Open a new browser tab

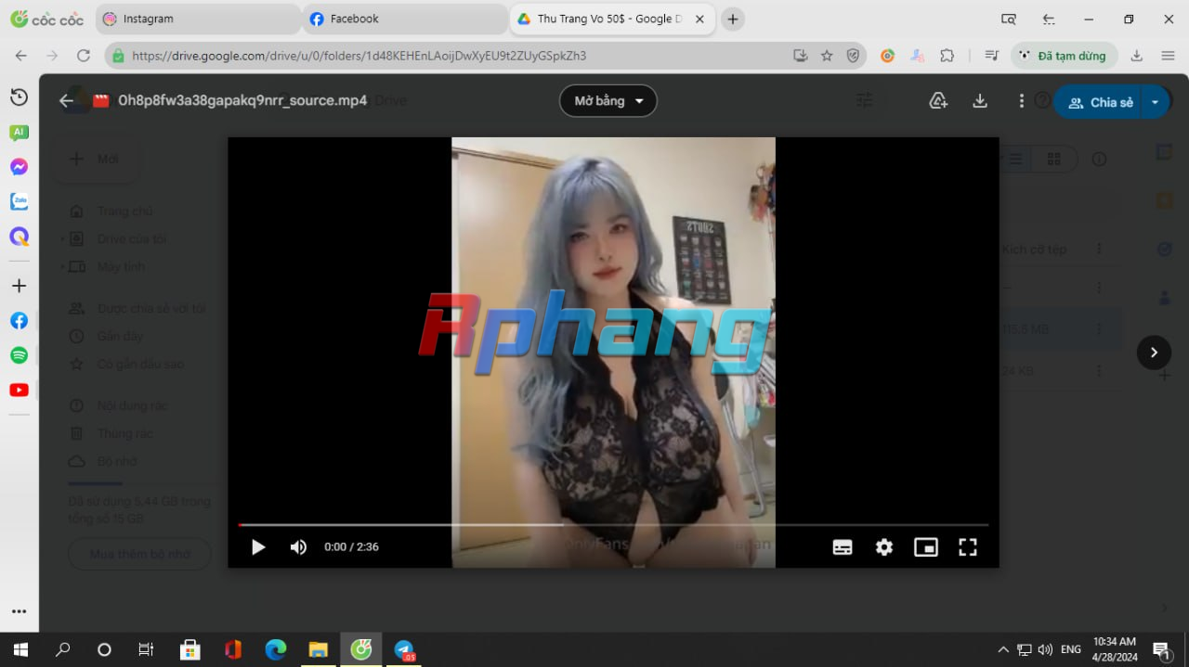pos(733,19)
